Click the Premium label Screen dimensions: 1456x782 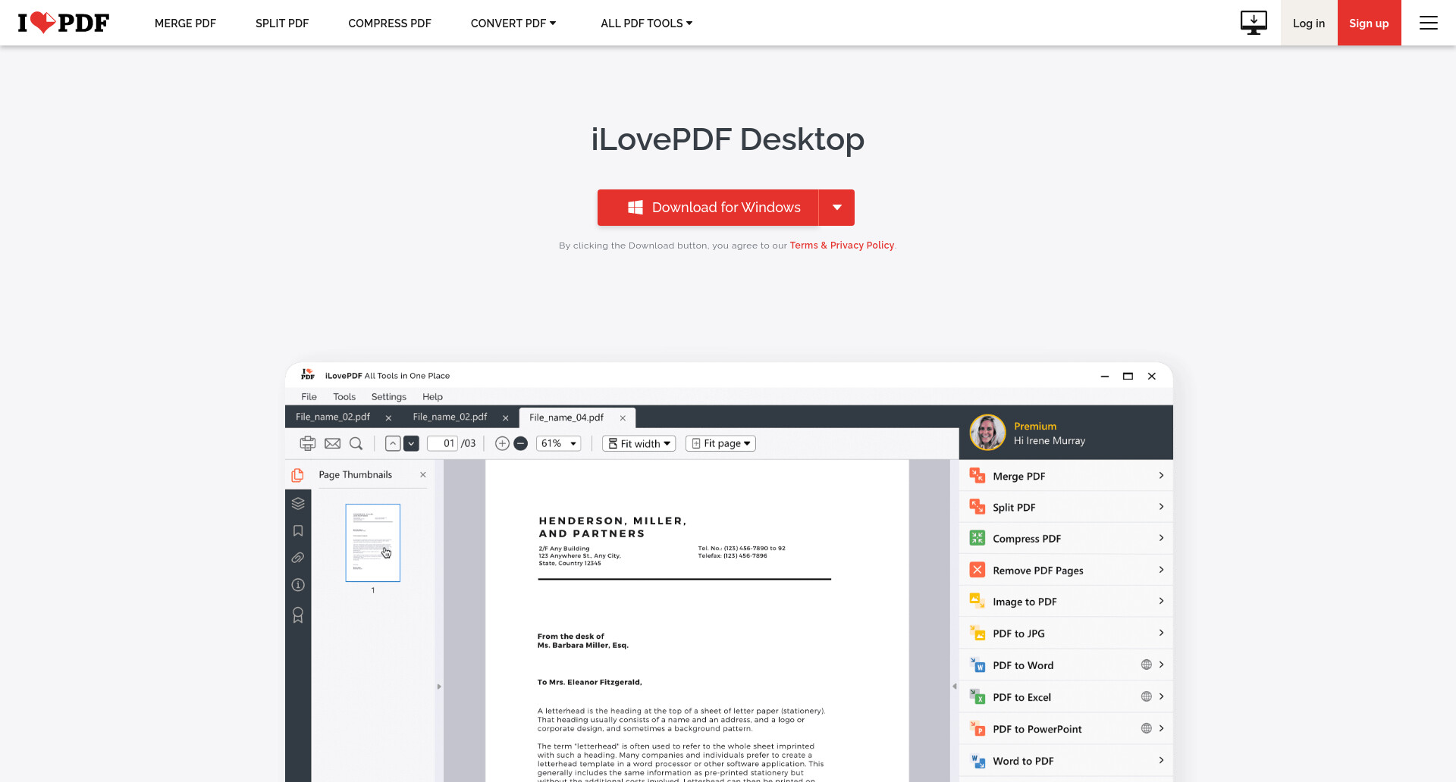pyautogui.click(x=1035, y=426)
